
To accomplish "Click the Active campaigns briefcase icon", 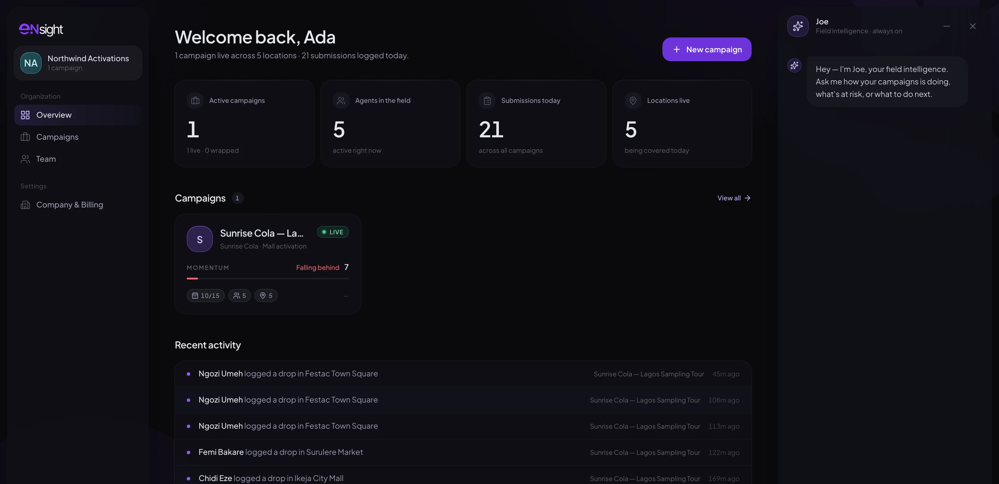I will [195, 100].
